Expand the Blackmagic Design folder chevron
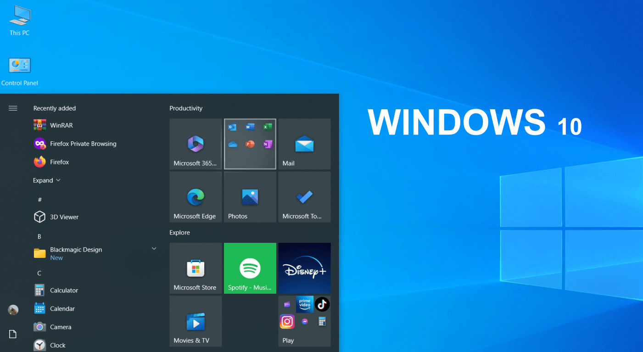The image size is (643, 352). 154,248
